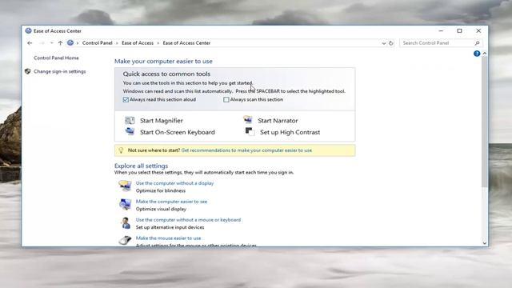
Task: Click the Start Magnifier icon
Action: pyautogui.click(x=130, y=121)
